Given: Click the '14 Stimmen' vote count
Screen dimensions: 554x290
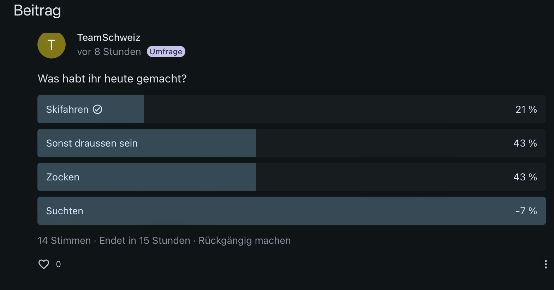Looking at the screenshot, I should (64, 241).
